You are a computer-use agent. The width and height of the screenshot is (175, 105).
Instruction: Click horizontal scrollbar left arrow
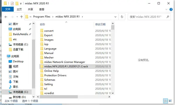click(38, 97)
